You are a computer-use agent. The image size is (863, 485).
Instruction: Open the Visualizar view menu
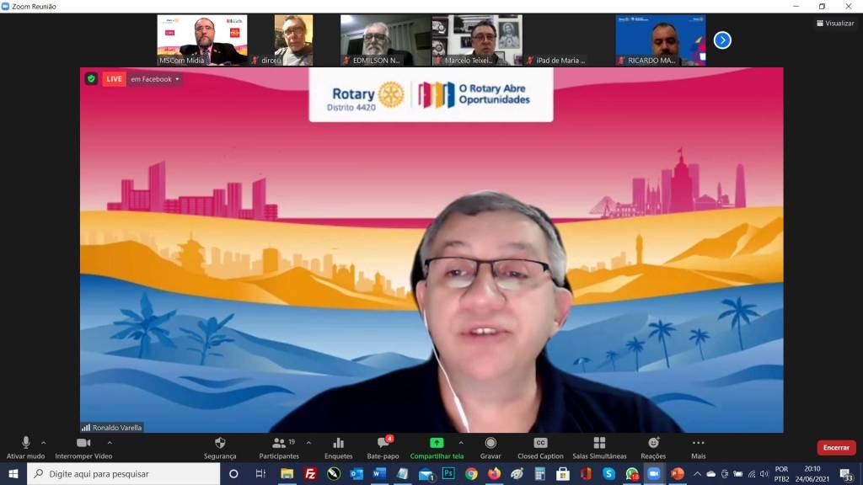(x=835, y=24)
